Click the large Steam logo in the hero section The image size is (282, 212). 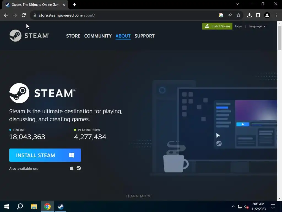[x=42, y=93]
